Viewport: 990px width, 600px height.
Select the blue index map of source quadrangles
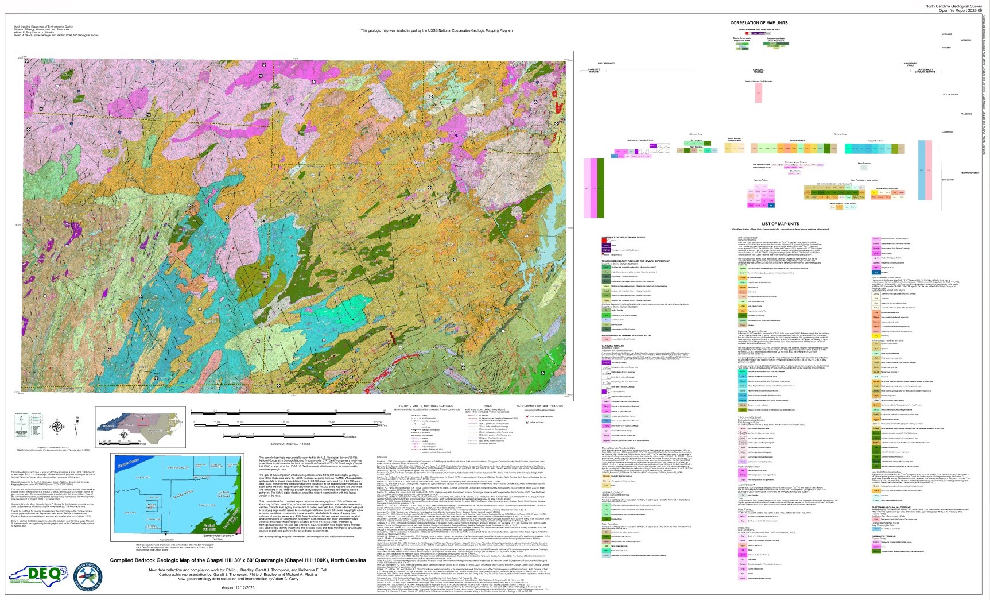point(178,498)
